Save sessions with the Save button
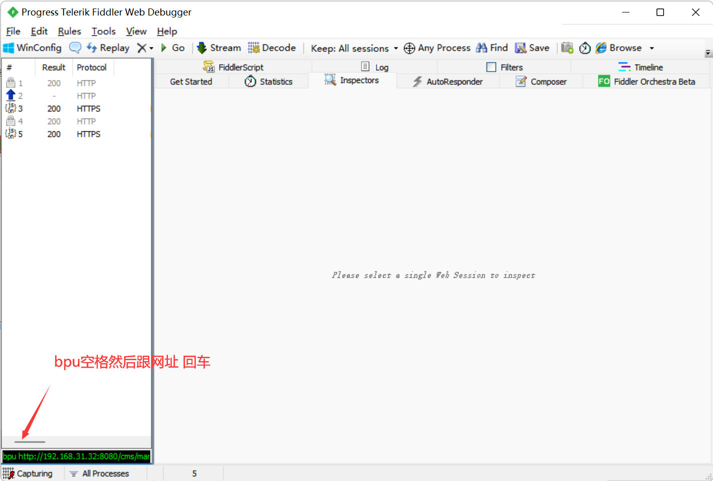The height and width of the screenshot is (481, 713). click(x=532, y=48)
